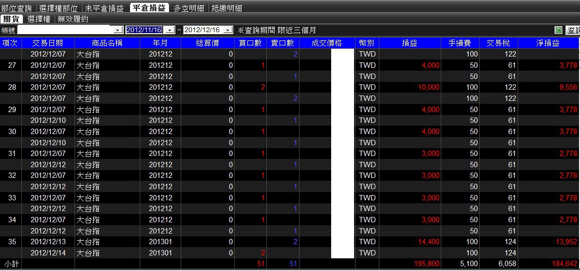Click the 2012/12/13 trade date cell
The width and height of the screenshot is (580, 271).
[x=48, y=242]
